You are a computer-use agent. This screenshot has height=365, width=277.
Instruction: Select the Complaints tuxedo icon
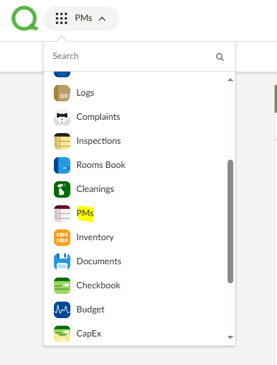pos(62,117)
